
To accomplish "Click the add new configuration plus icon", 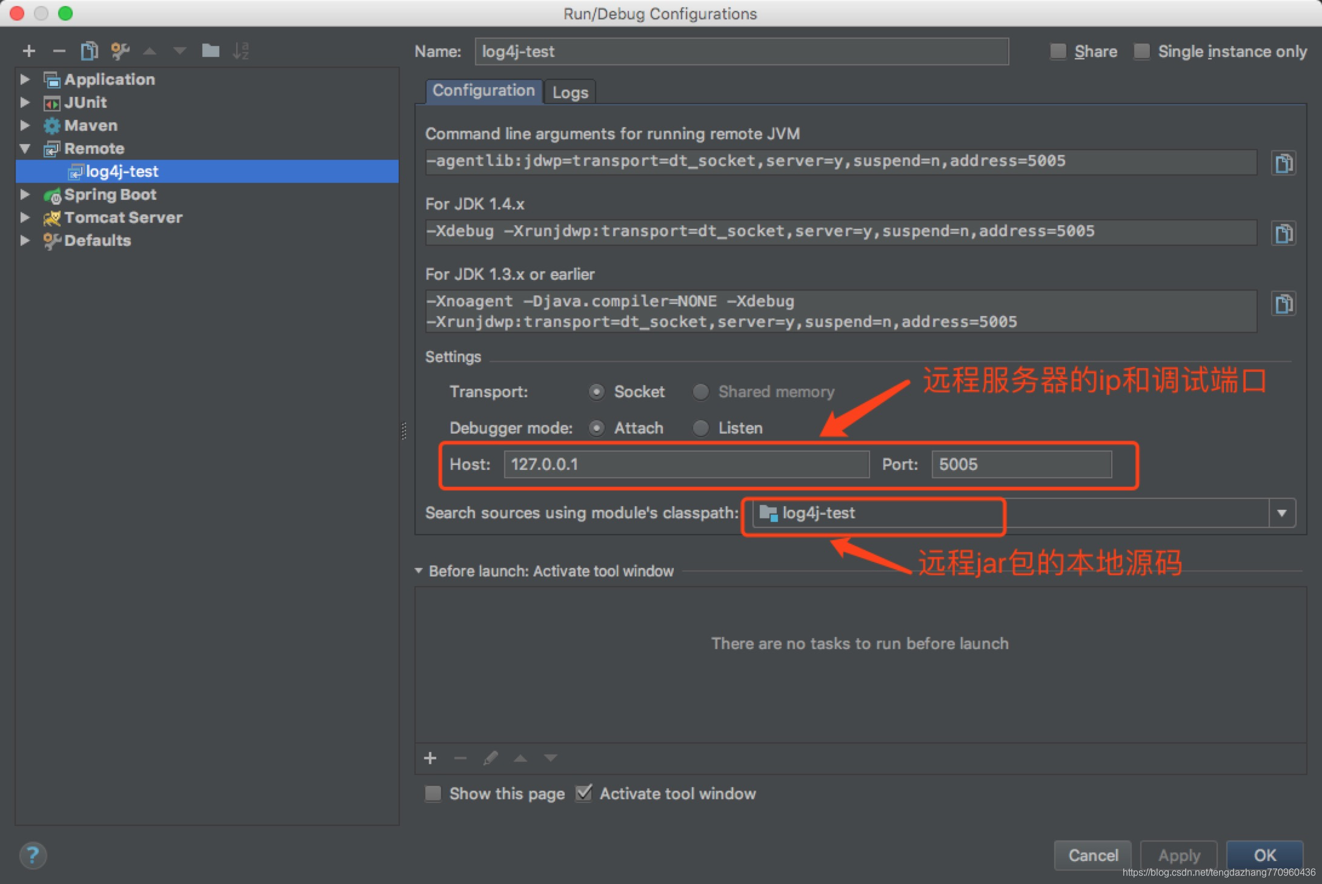I will pos(28,51).
